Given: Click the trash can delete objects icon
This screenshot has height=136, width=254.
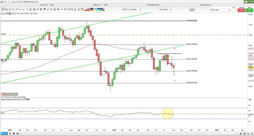Looking at the screenshot, I should click(x=41, y=9).
